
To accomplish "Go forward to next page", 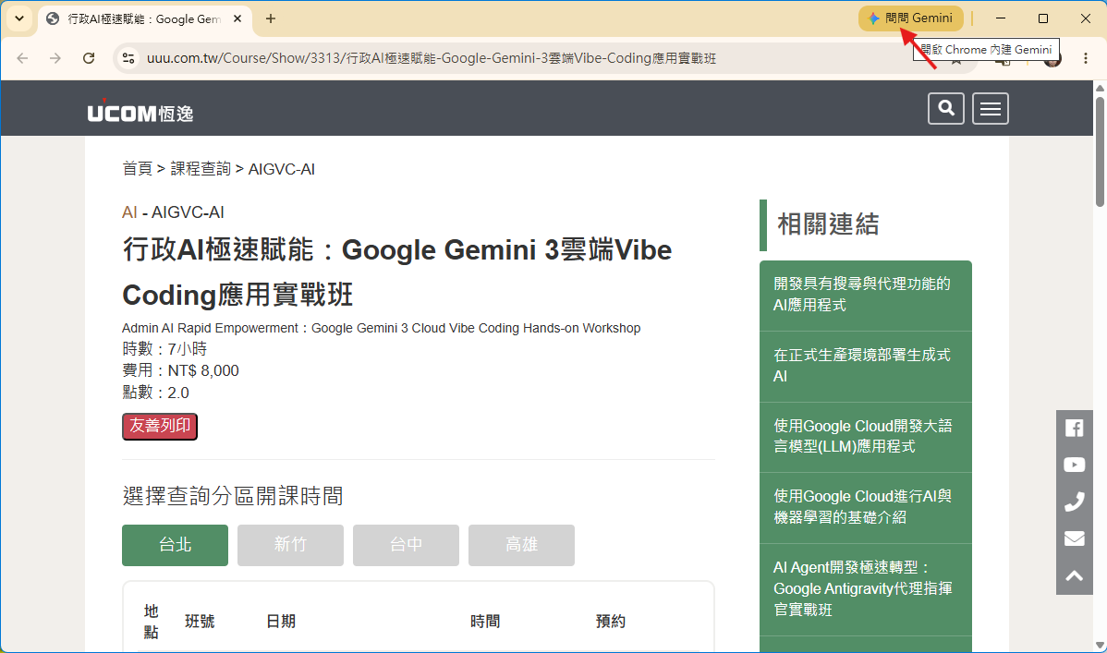I will [55, 58].
